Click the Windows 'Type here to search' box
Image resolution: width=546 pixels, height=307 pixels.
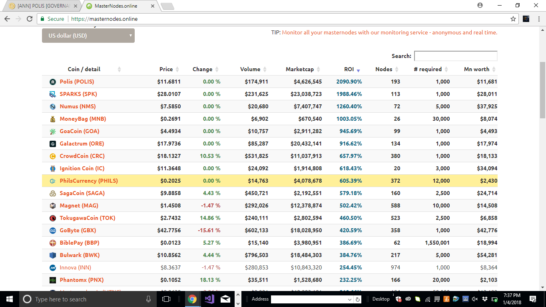pos(87,299)
